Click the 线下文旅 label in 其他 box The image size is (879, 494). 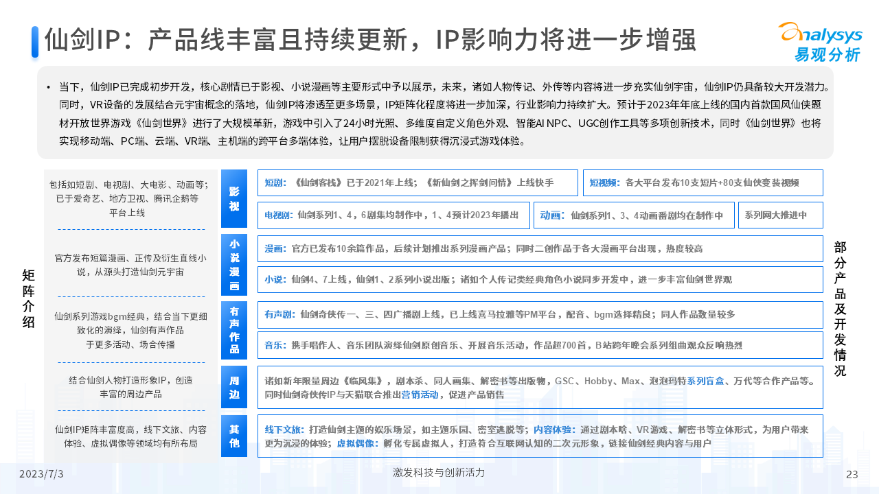(x=282, y=430)
